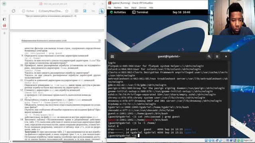The image size is (255, 143).
Task: Click the optical disc indicator in VirtualBox status bar
Action: [210, 140]
